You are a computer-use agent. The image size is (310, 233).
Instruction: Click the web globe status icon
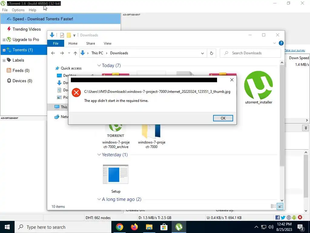(289, 218)
